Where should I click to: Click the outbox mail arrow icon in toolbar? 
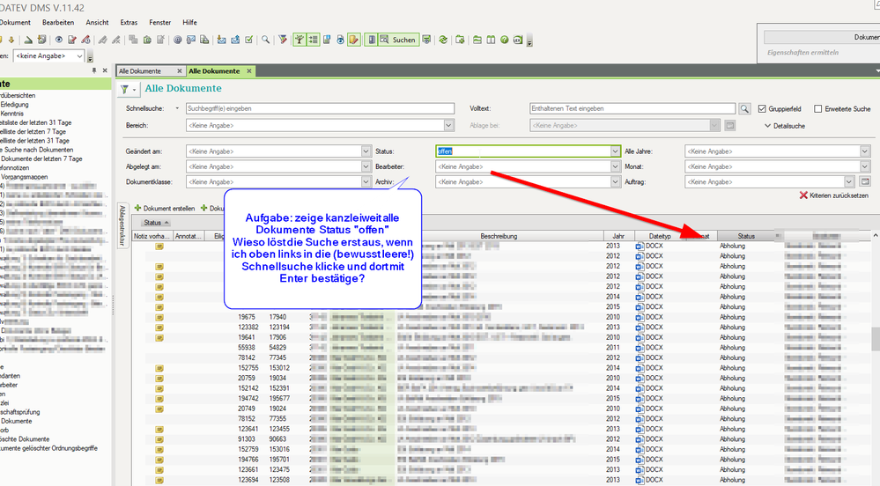pyautogui.click(x=235, y=40)
